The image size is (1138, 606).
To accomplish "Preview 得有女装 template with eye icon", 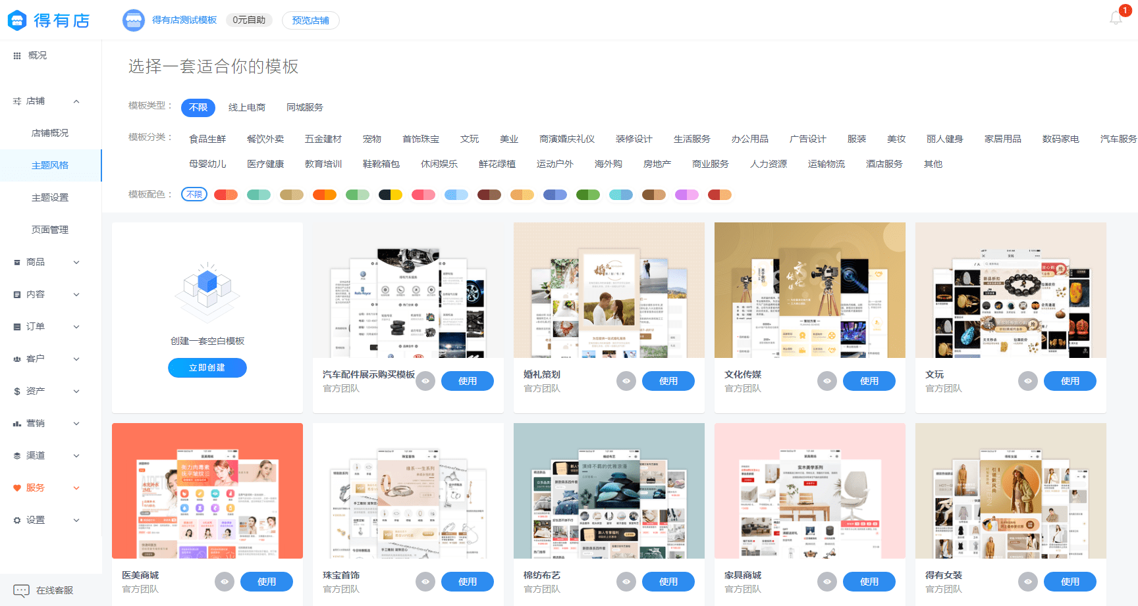I will point(1028,582).
